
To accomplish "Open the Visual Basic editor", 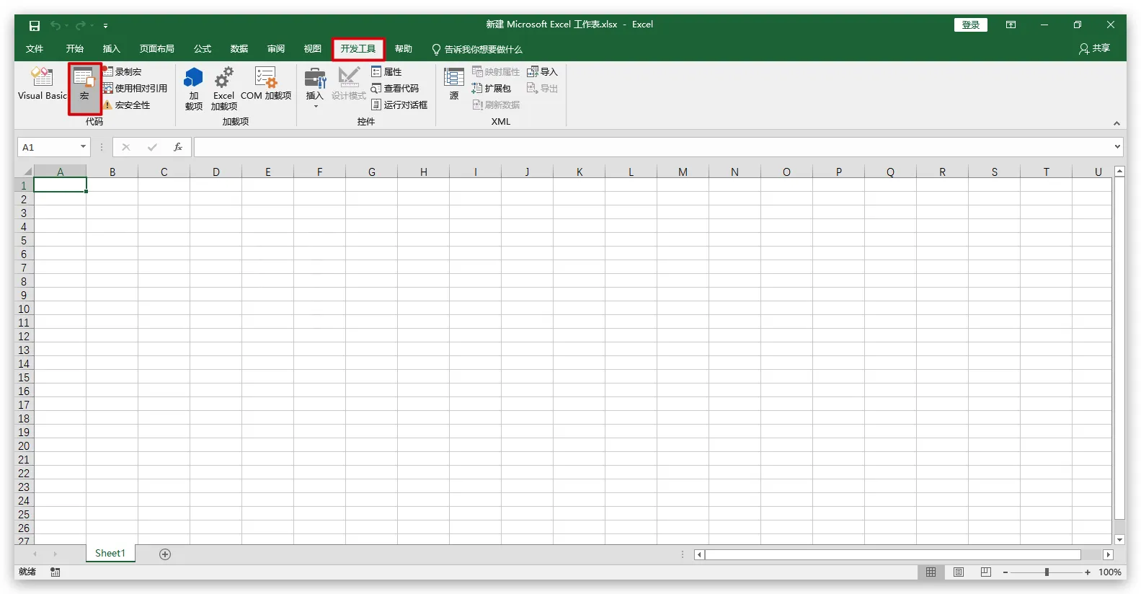I will pos(42,84).
